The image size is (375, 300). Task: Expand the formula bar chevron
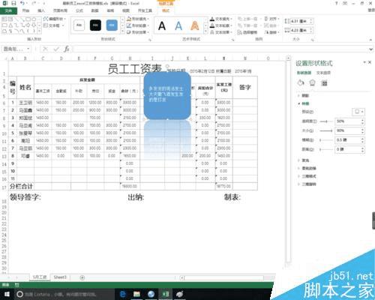(x=371, y=49)
